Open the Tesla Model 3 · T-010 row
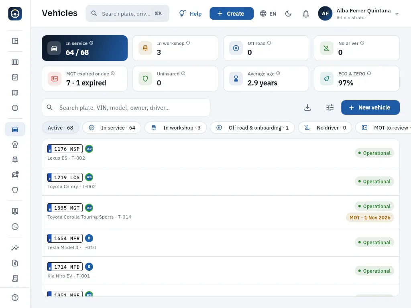Viewport: 411px width, 308px height. coord(221,242)
